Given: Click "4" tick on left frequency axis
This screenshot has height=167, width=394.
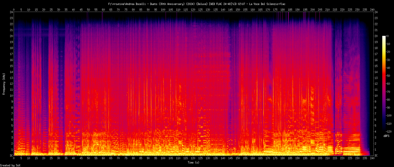Looking at the screenshot, I should [x=12, y=132].
